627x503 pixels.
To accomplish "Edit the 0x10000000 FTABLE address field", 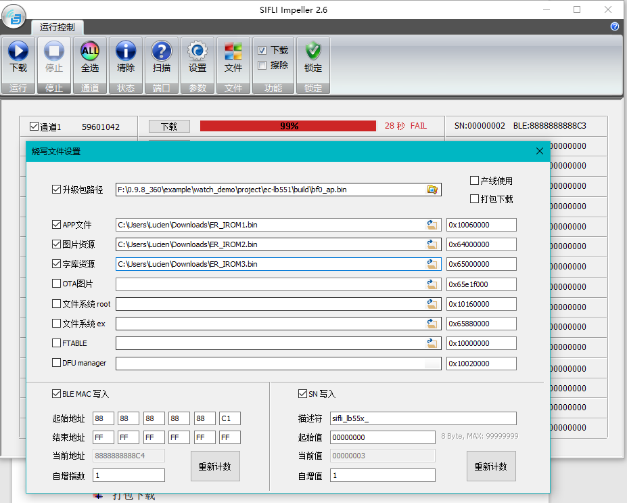I will pos(482,343).
